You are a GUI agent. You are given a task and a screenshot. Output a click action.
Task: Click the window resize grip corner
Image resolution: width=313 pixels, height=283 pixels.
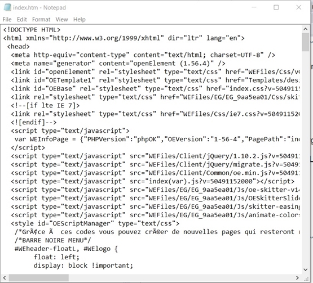pos(306,278)
